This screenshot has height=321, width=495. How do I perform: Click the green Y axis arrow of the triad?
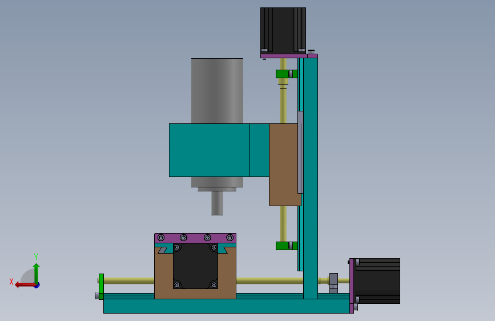pos(37,272)
